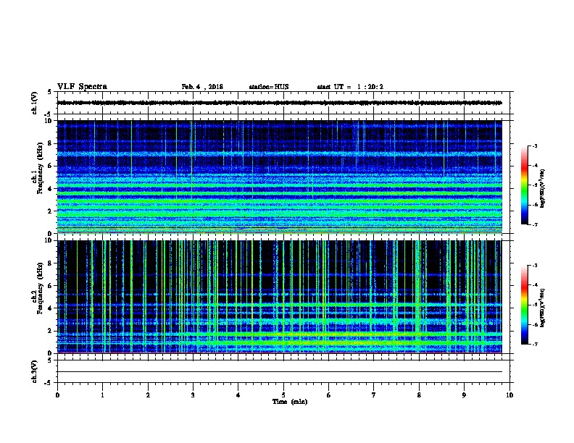Click the upper color scale bar
The image size is (574, 443).
tap(525, 185)
